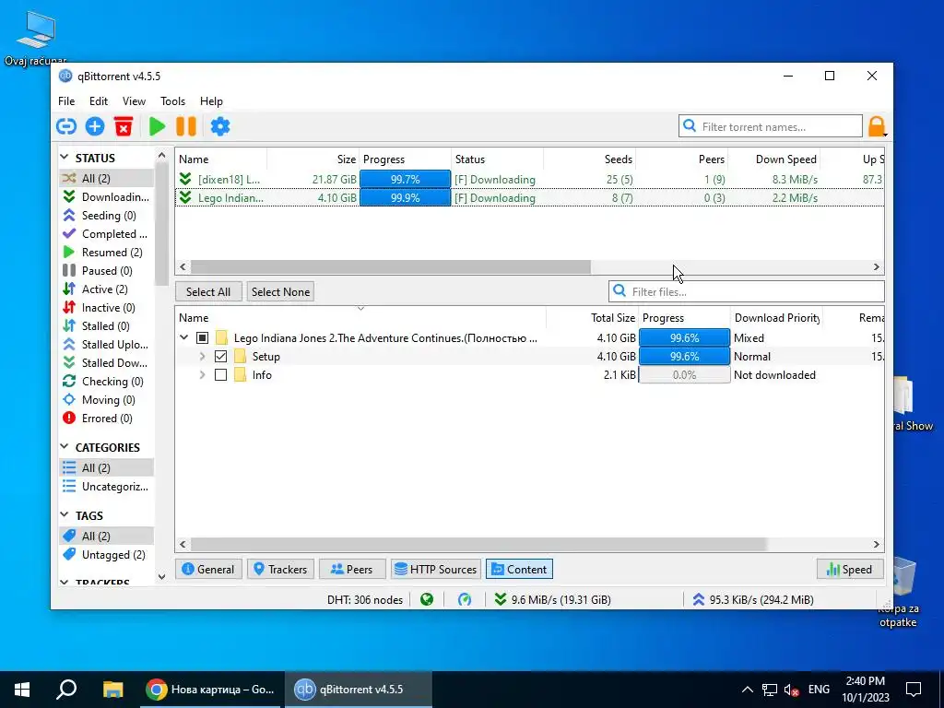Click the green Resume play icon
Screen dimensions: 944x708
click(x=157, y=126)
